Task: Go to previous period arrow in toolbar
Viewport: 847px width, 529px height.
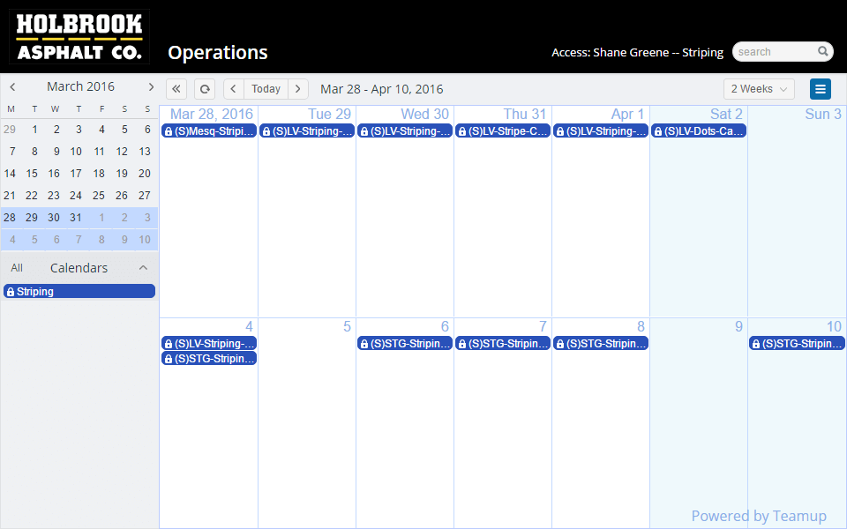Action: (x=233, y=89)
